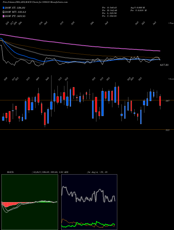Viewport: 174px width, 230px height.
Task: Click the chart title mentioning MunafaSutra.com
Action: coord(35,2)
